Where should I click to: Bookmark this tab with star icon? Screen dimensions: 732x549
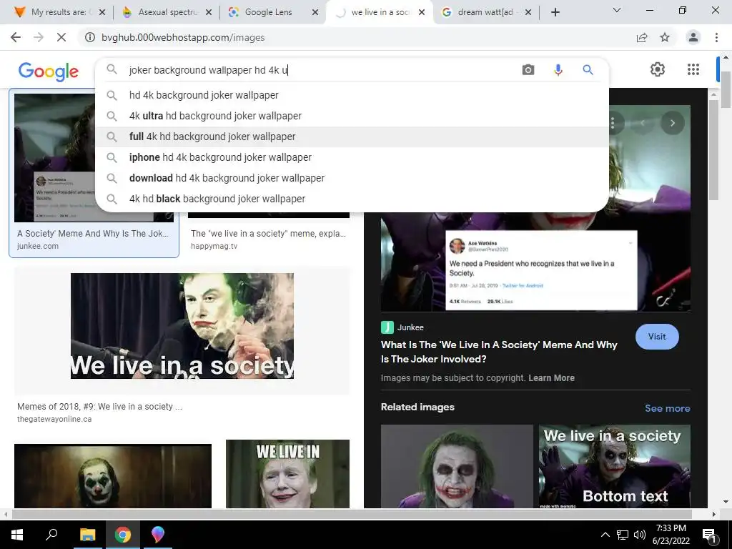(665, 37)
